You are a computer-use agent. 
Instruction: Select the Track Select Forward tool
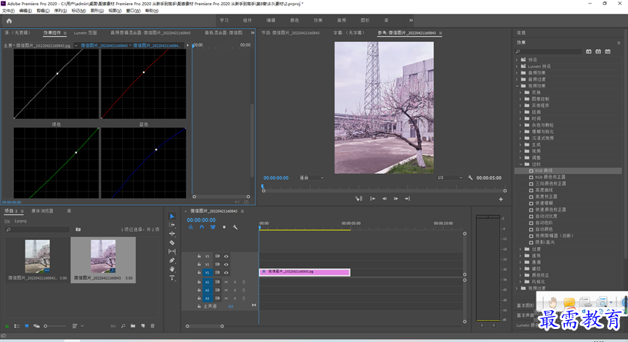(172, 225)
